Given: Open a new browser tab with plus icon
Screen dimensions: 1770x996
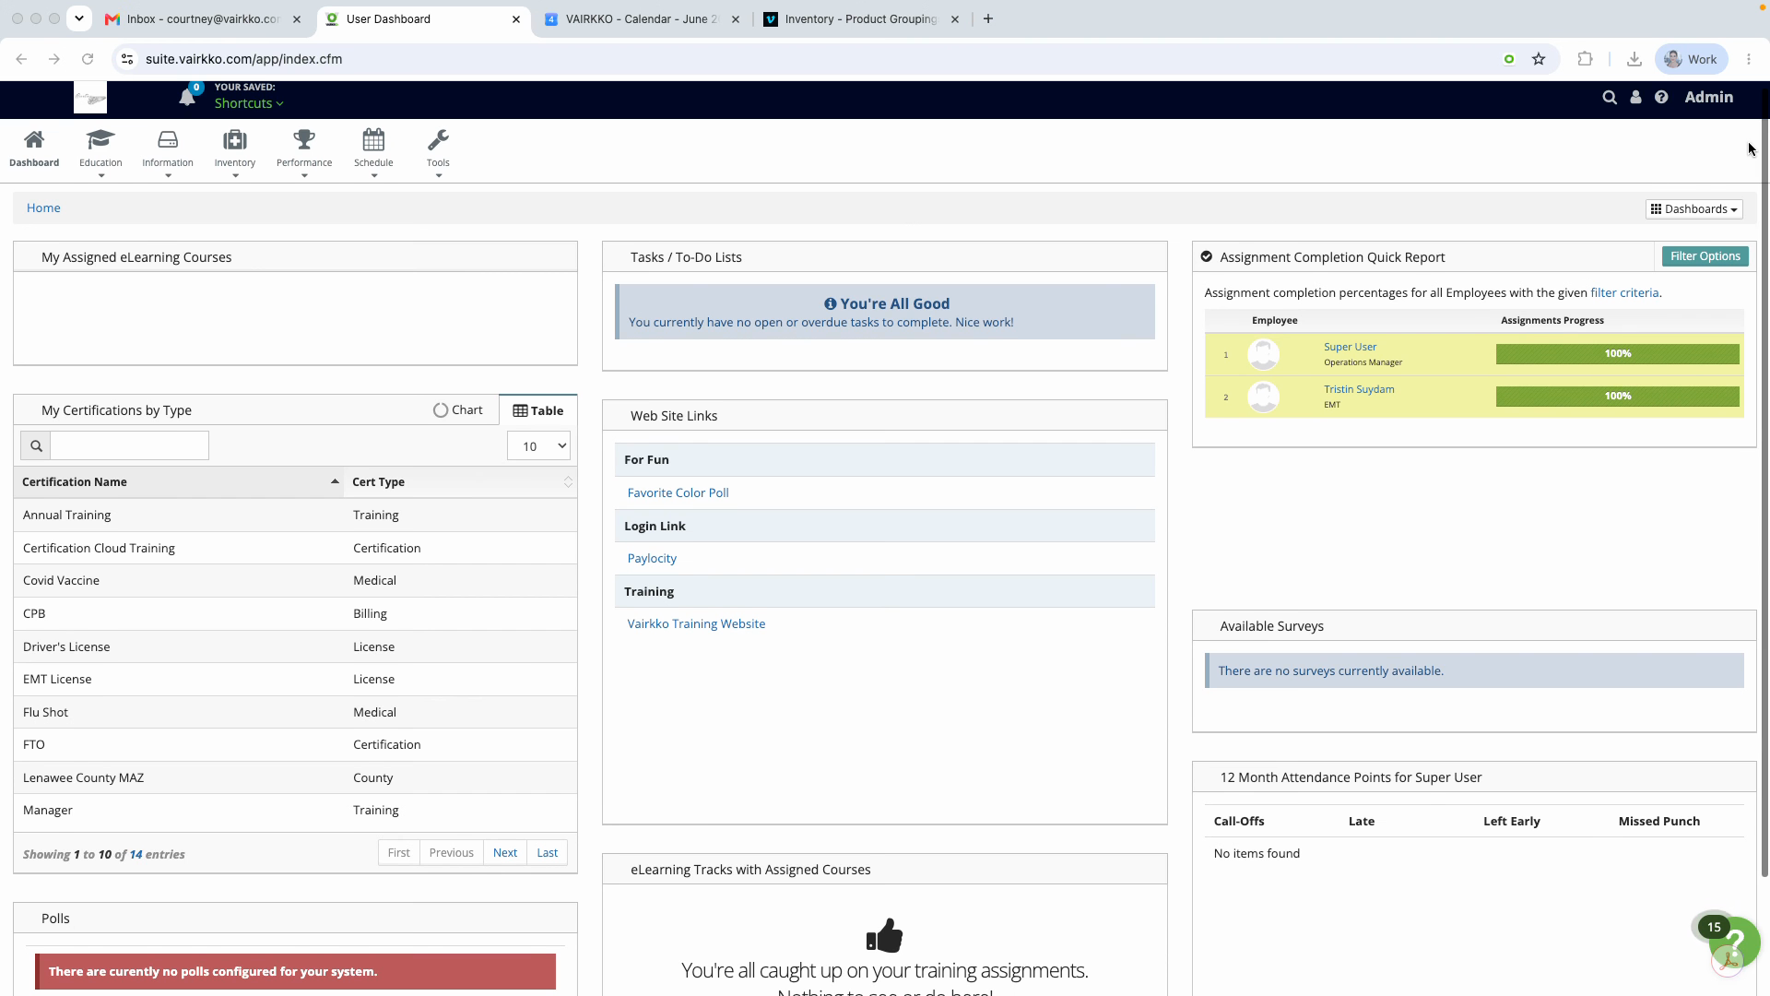Looking at the screenshot, I should click(988, 18).
